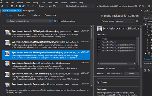This screenshot has width=152, height=96.
Task: Select Syncfusion.Xamarin.SfNavigationDrawer.IOS package row
Action: [x=46, y=55]
